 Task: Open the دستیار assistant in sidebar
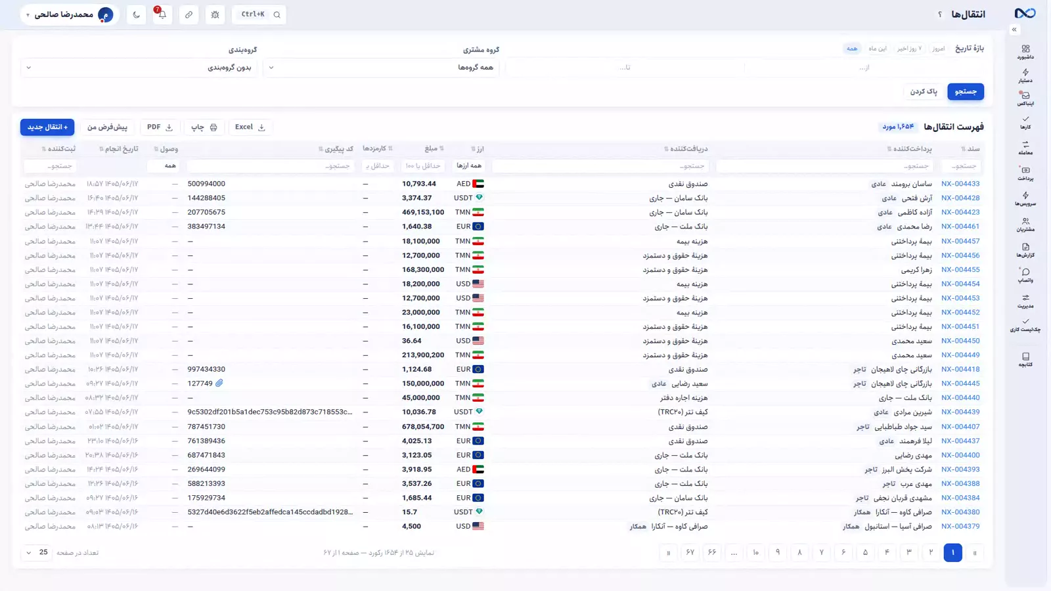(x=1025, y=76)
